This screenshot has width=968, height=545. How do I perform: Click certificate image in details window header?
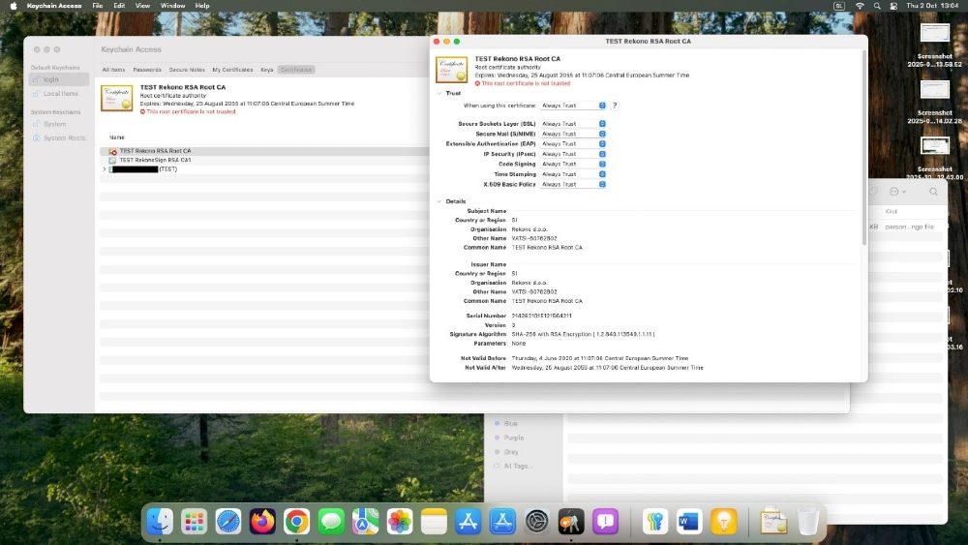coord(452,70)
